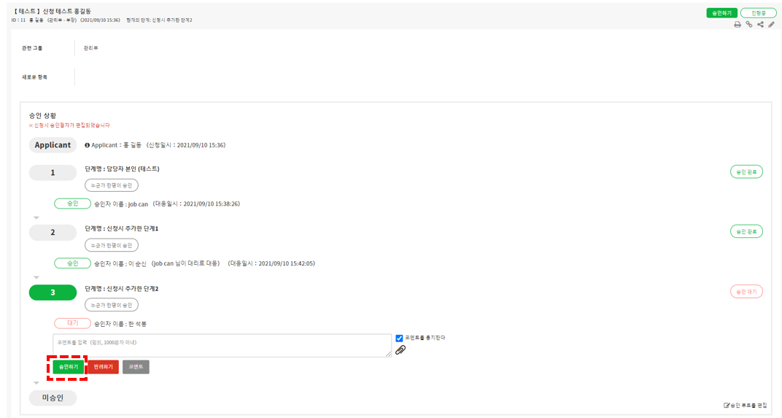The height and width of the screenshot is (418, 782).
Task: Attach a file with the paperclip icon
Action: (400, 350)
